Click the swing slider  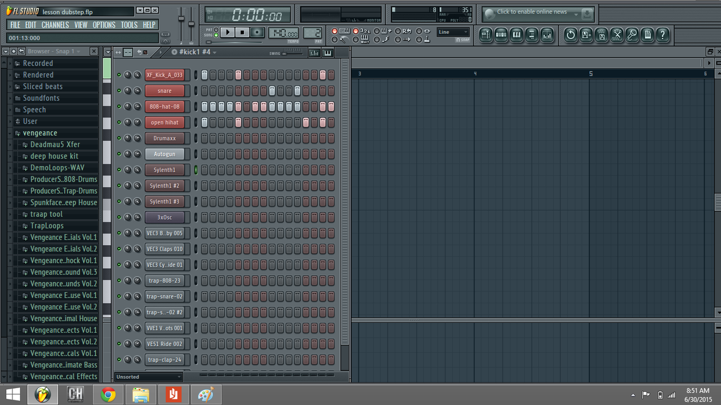tap(292, 53)
